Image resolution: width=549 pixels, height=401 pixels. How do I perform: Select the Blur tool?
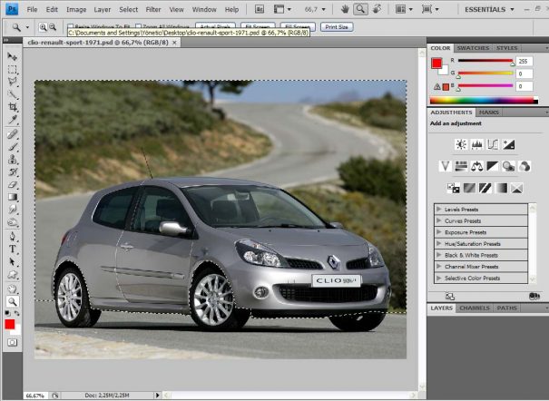[13, 210]
